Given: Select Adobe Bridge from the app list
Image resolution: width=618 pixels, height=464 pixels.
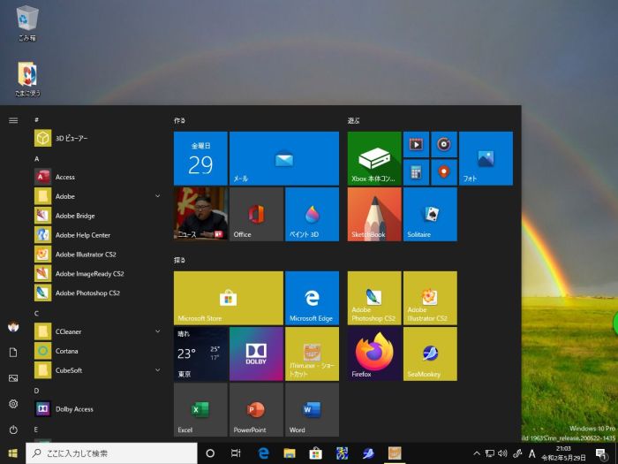Looking at the screenshot, I should click(75, 216).
